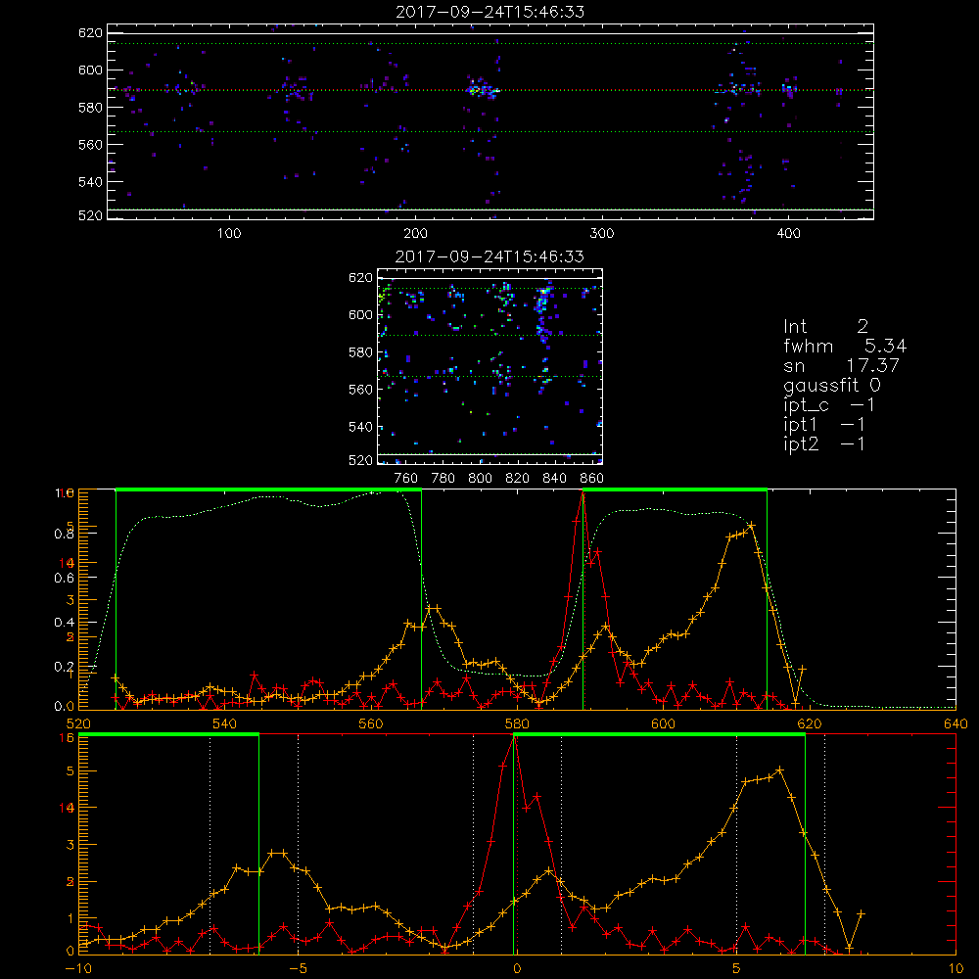The image size is (979, 979).
Task: Click x-axis label 400 on top image
Action: pos(788,234)
